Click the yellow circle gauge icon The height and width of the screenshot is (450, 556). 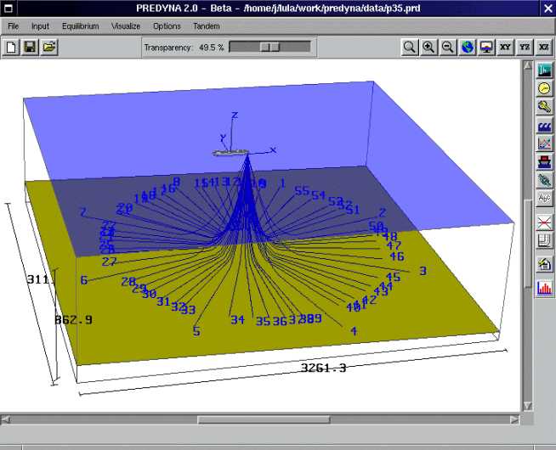coord(544,88)
